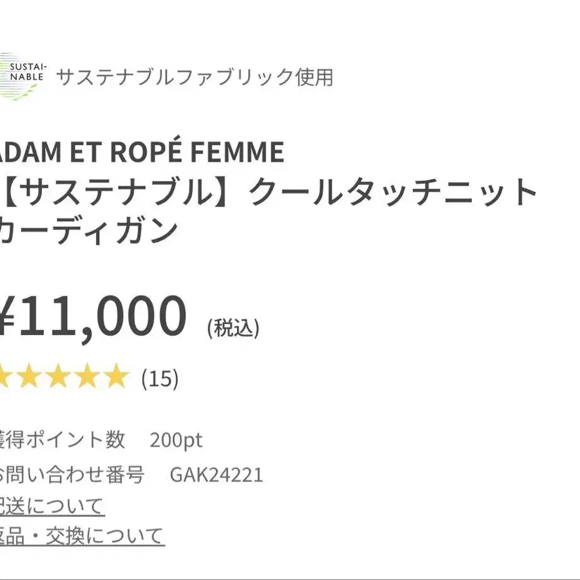Click the product title クールタッチニット
The image size is (580, 580).
tap(393, 192)
